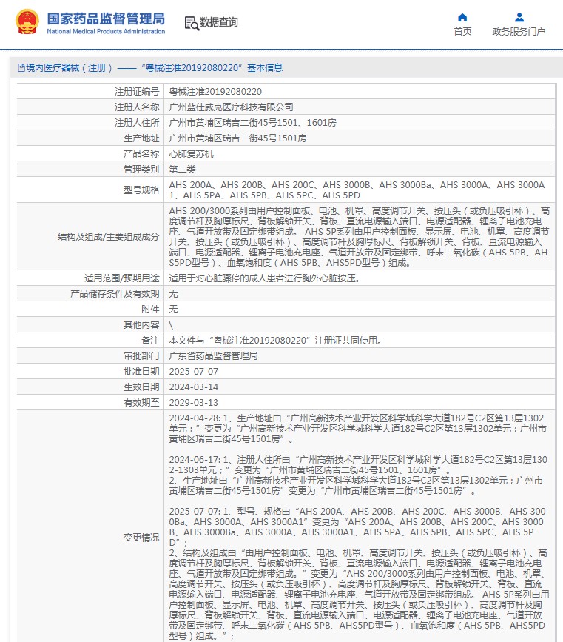
Task: Click the 数据查询 heading text
Action: (218, 22)
